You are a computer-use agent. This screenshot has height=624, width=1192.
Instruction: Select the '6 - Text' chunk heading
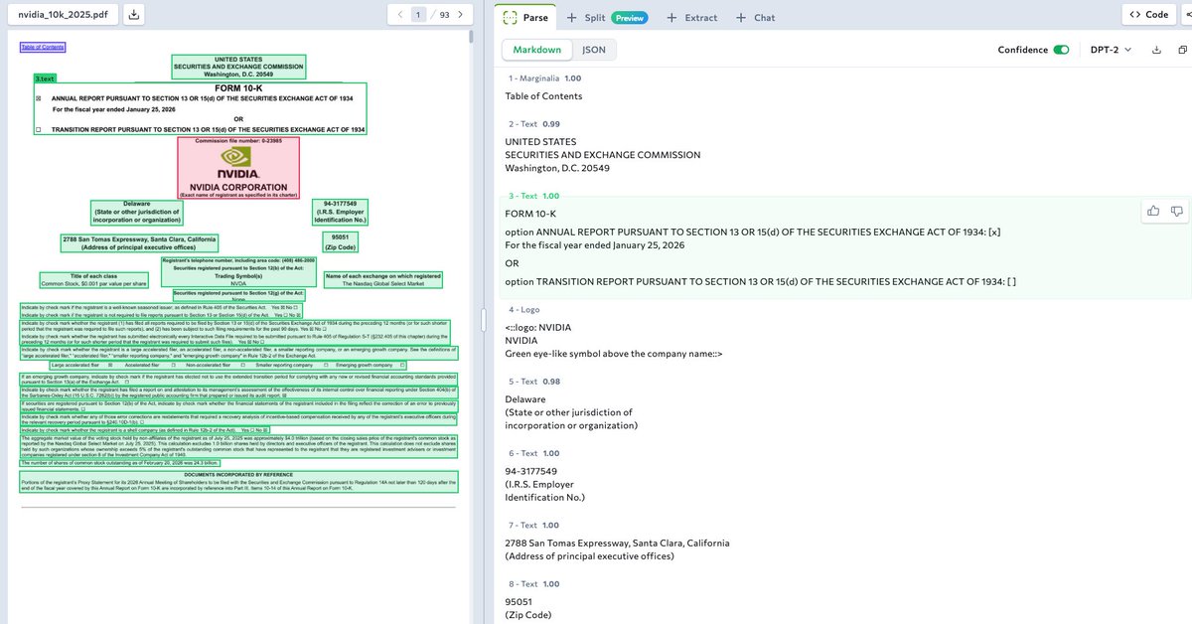533,453
